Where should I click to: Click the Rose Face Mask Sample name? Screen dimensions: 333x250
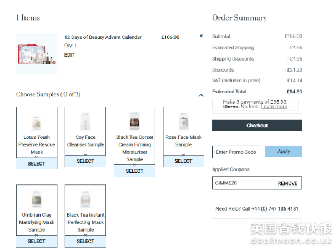[x=184, y=141]
